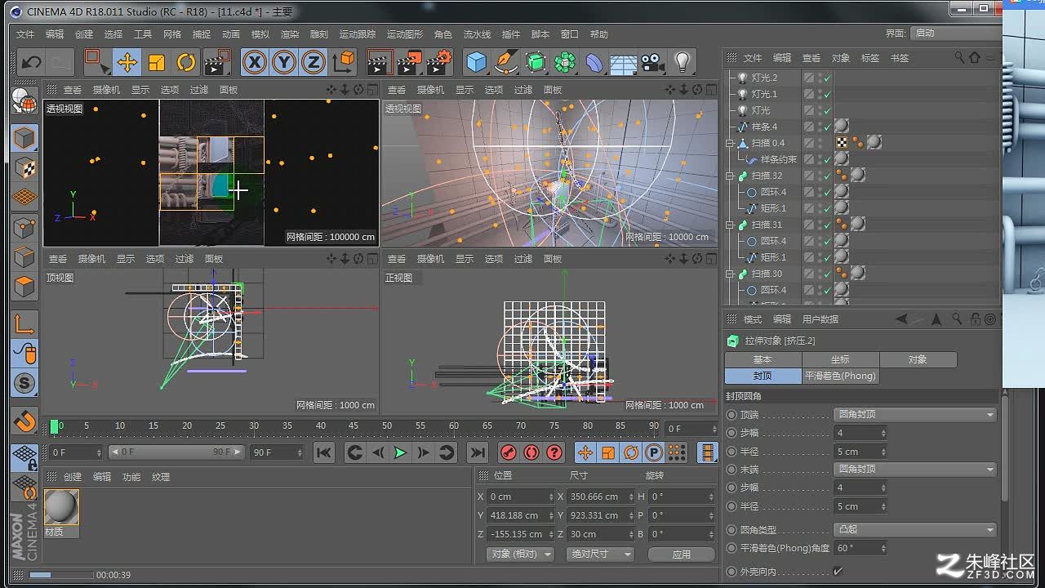Screen dimensions: 1045x588
Task: Open the 末端 cap type dropdown
Action: [x=915, y=469]
